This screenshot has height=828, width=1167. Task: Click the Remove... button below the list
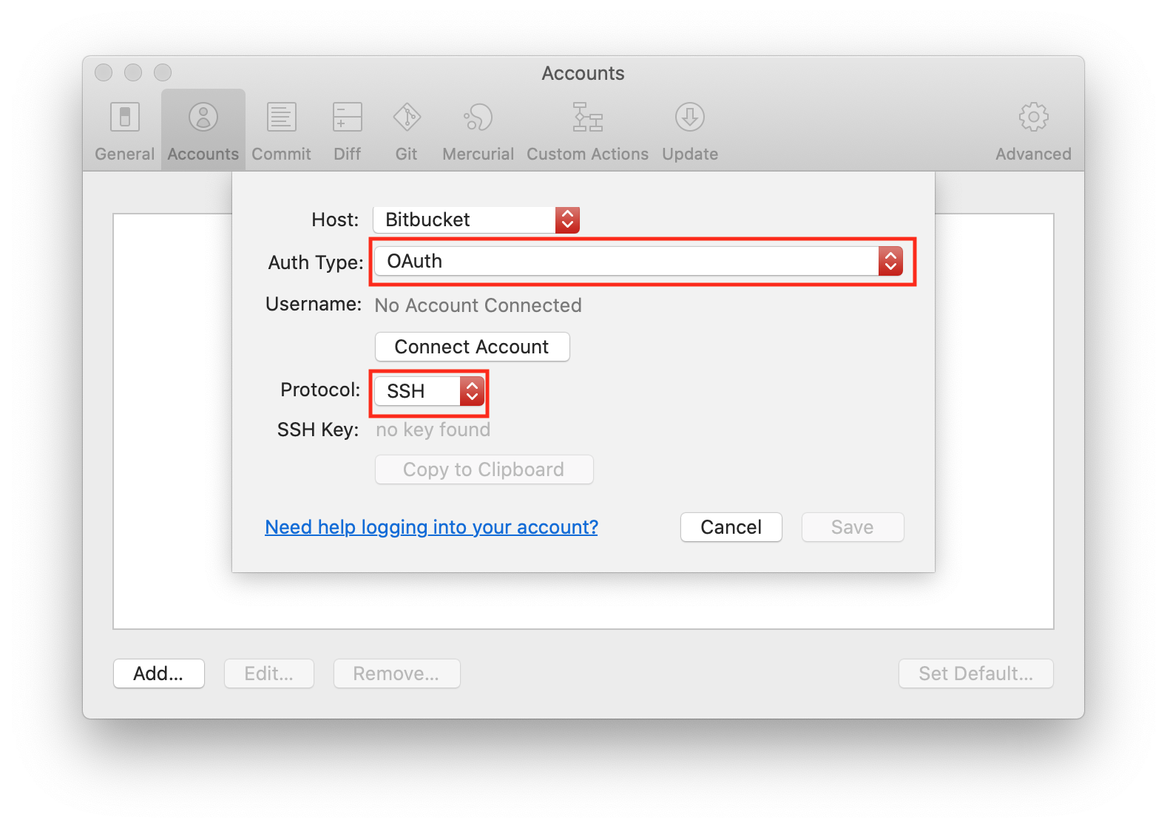click(396, 673)
